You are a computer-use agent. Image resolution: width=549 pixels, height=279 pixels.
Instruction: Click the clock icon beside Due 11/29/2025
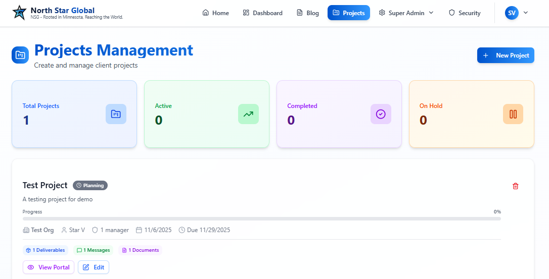pos(181,230)
